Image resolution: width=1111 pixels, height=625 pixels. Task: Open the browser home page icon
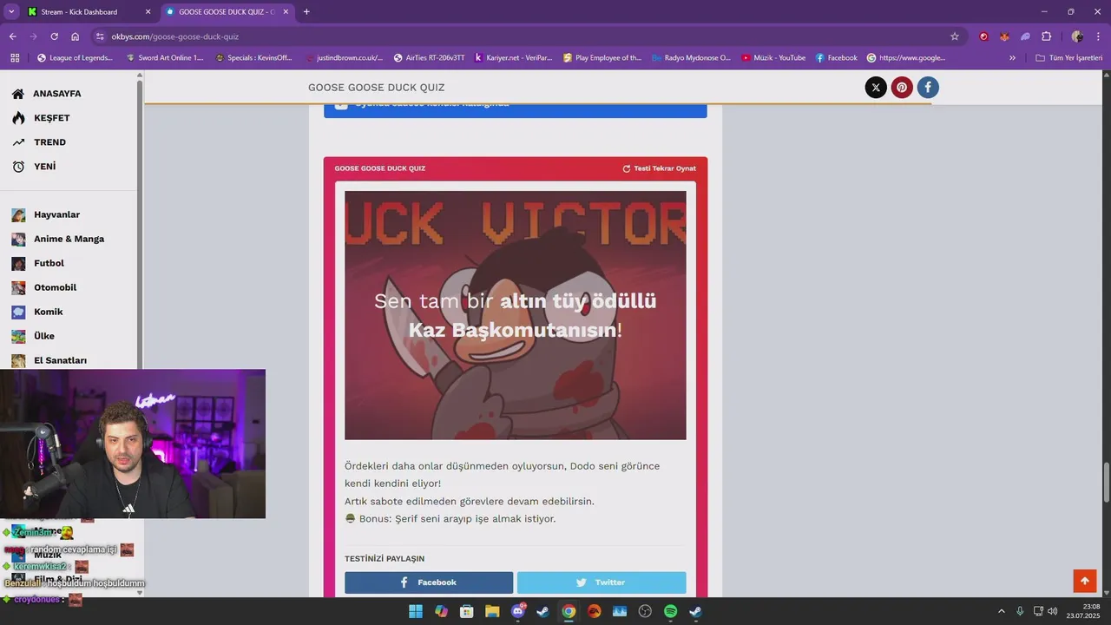pos(75,36)
